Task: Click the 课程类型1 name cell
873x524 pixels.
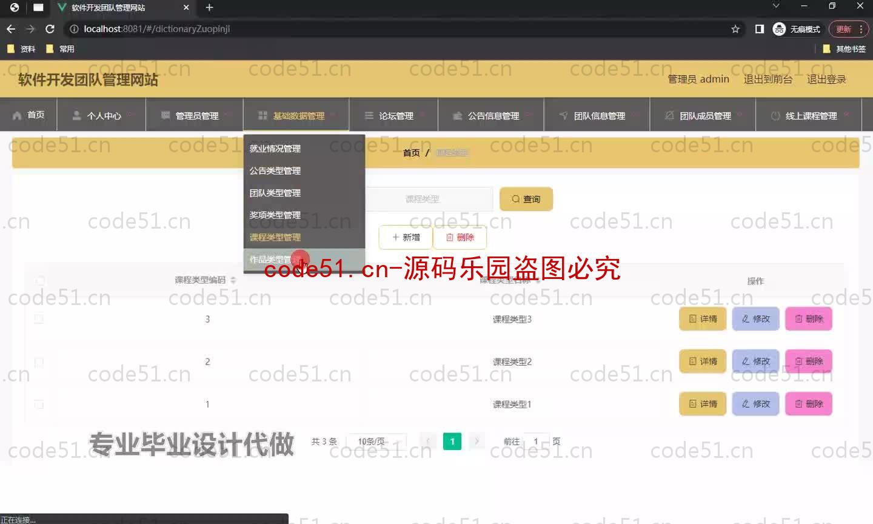Action: (512, 405)
